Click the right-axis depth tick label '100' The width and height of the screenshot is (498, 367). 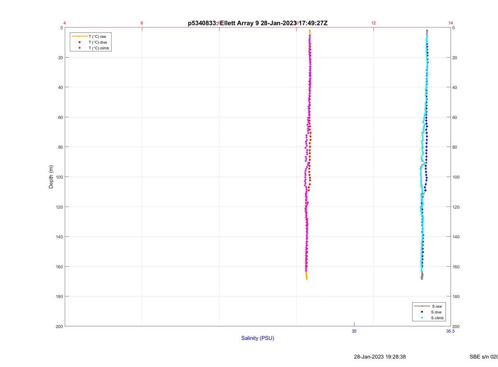(456, 177)
